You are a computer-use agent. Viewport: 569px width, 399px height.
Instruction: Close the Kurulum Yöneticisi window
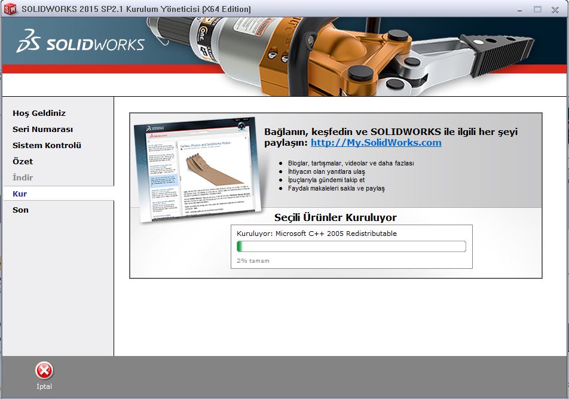click(555, 10)
